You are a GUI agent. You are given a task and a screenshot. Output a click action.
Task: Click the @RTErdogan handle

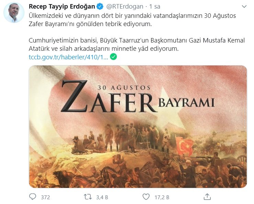pyautogui.click(x=125, y=7)
